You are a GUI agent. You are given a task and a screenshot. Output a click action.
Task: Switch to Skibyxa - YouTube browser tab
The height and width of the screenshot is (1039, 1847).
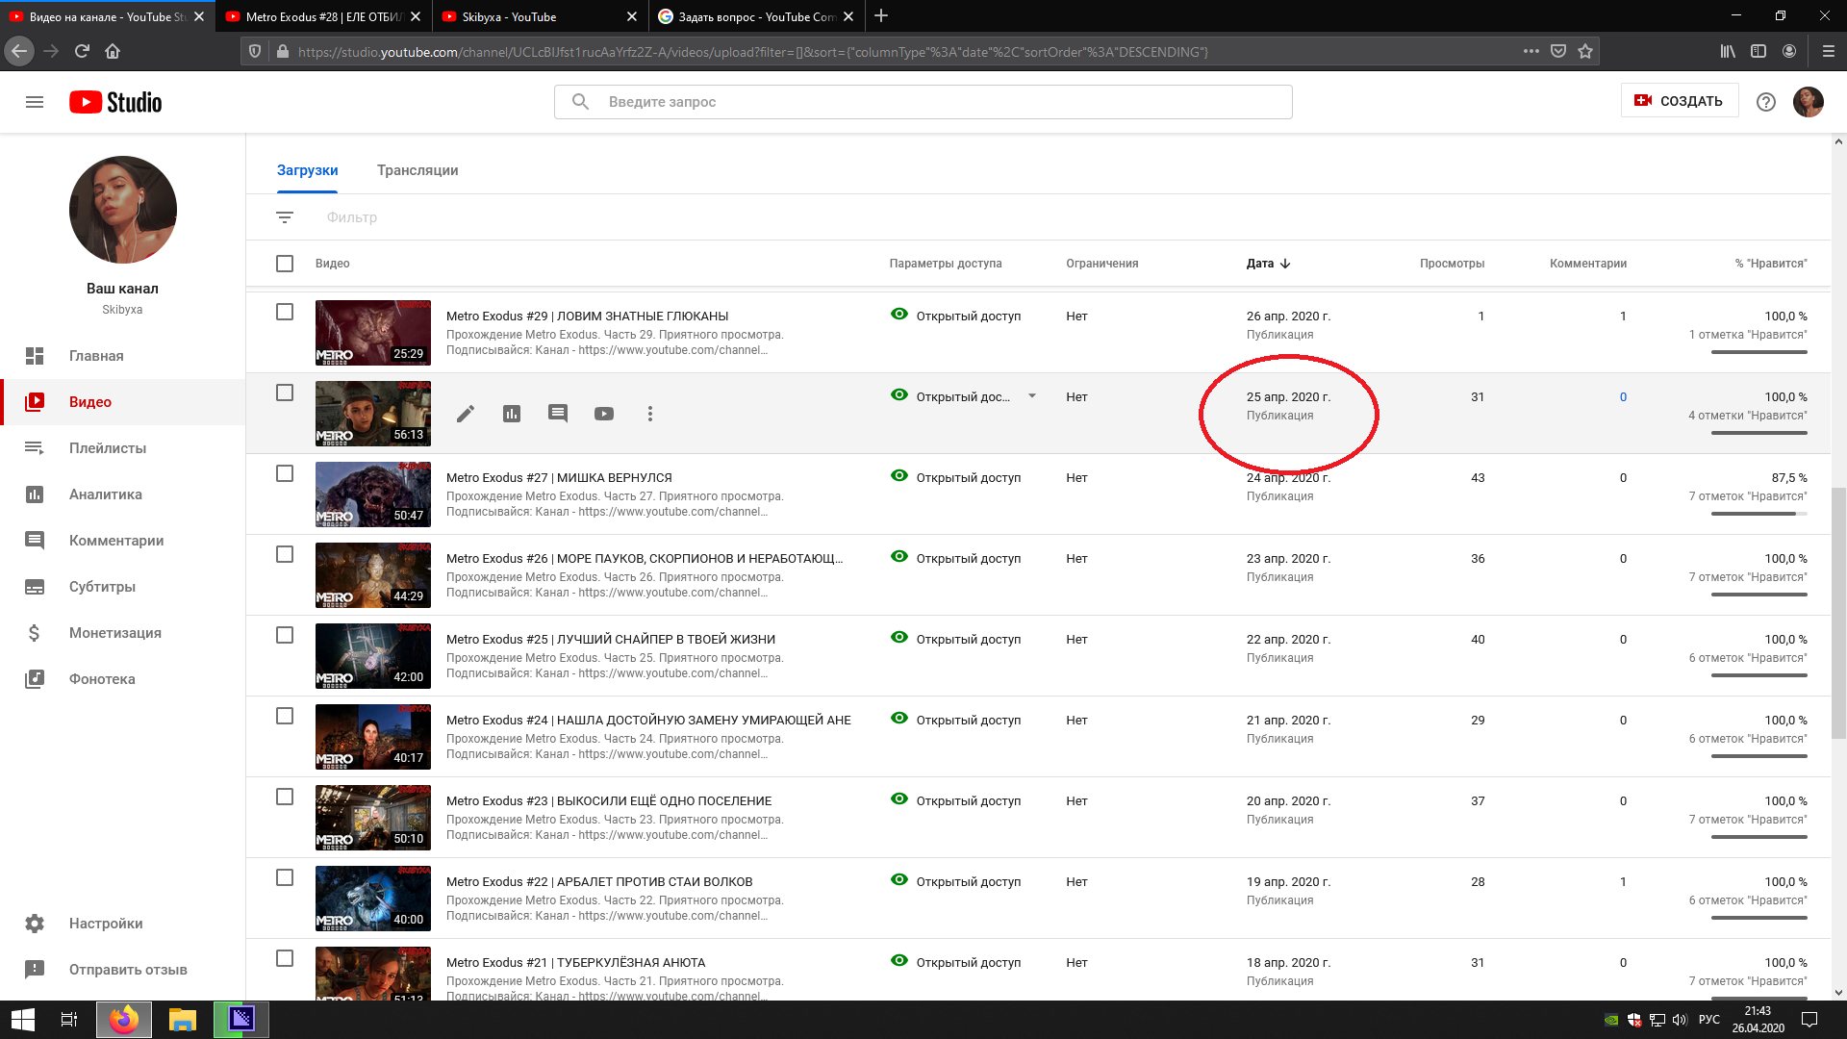point(539,16)
